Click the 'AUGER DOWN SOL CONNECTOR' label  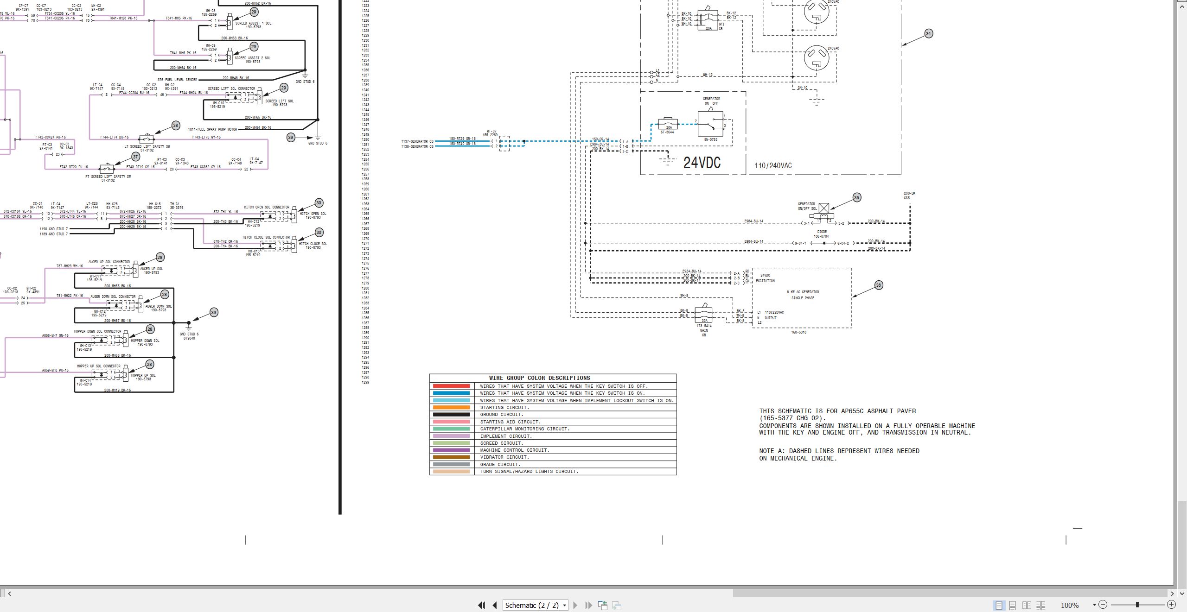(x=113, y=297)
